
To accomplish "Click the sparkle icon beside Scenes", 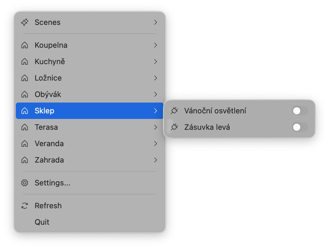I will coord(25,22).
